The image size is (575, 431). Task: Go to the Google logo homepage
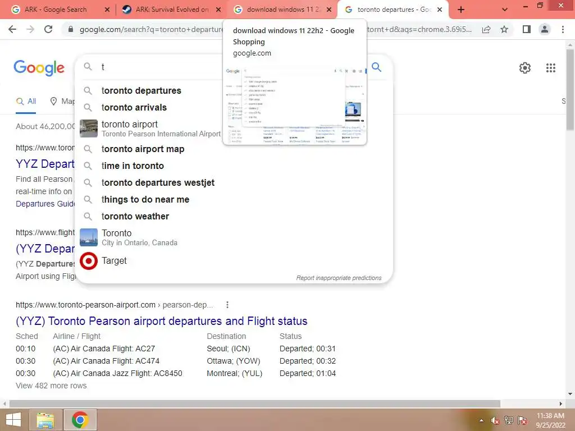pos(39,68)
